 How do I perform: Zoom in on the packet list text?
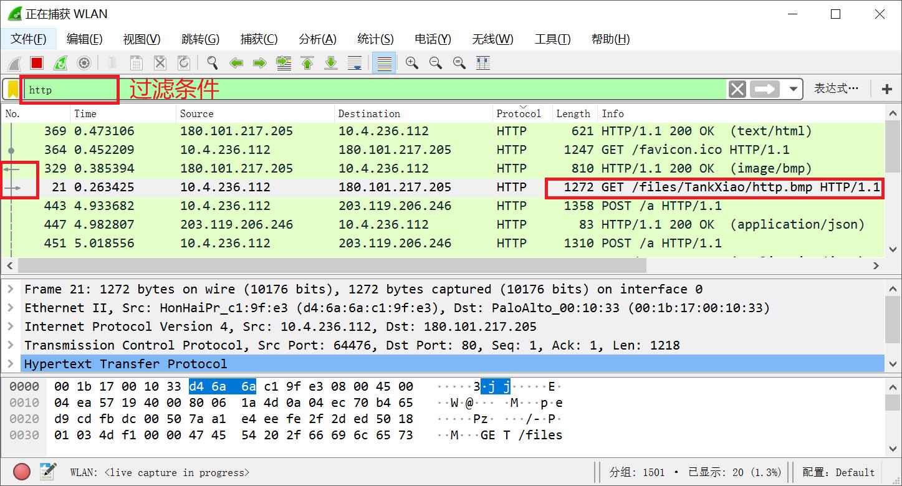pos(411,62)
